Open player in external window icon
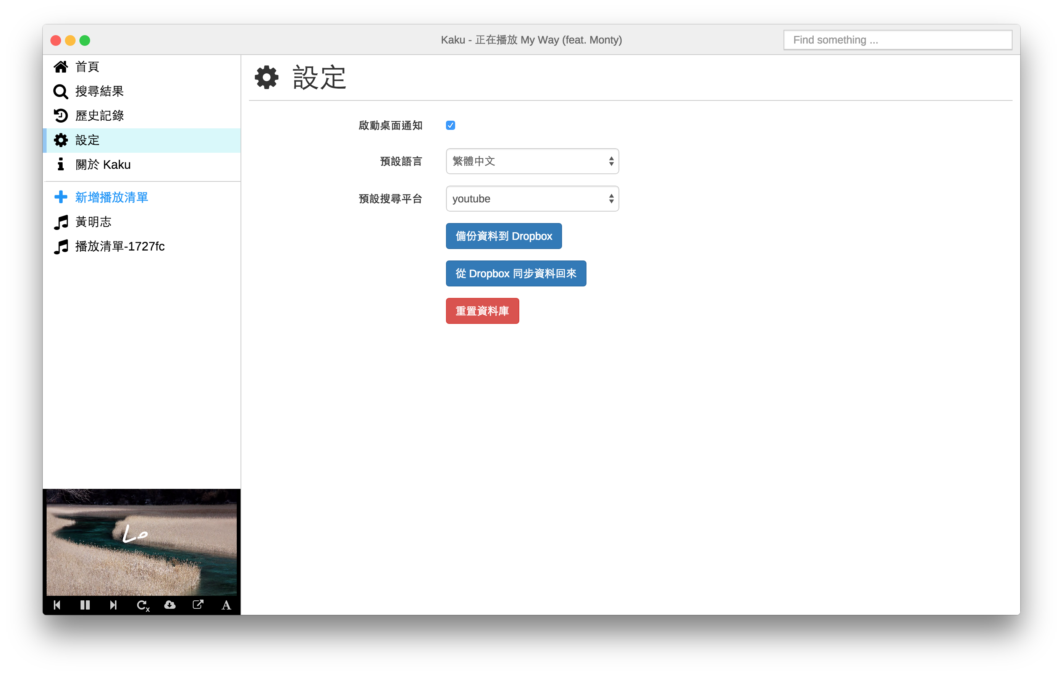 pos(198,605)
